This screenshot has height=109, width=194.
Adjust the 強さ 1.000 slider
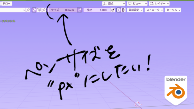click(97, 10)
